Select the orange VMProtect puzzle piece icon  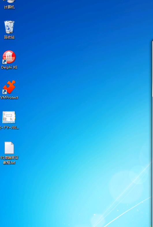pyautogui.click(x=9, y=87)
